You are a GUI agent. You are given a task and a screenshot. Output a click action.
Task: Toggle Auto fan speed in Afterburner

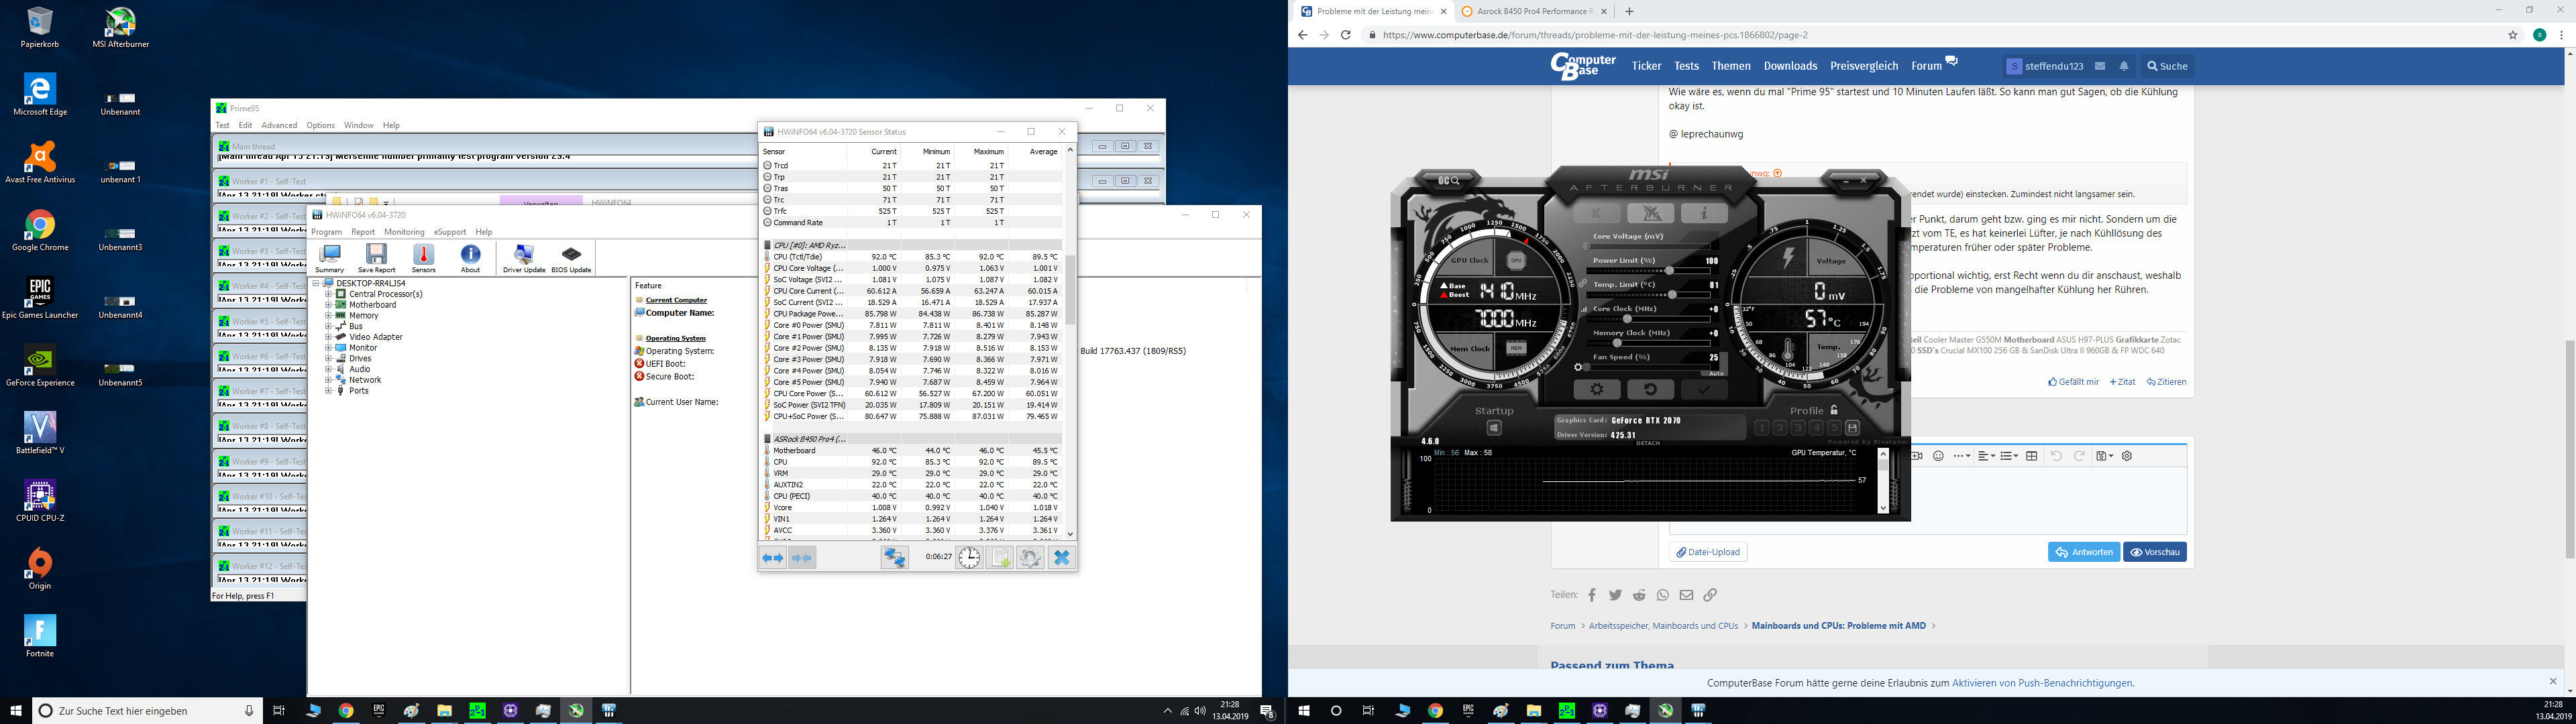click(x=1716, y=372)
